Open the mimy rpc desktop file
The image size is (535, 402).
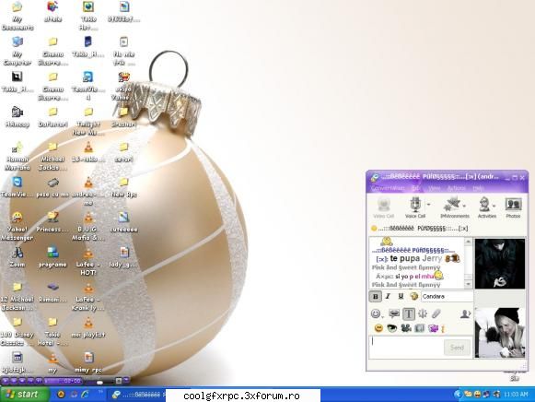(x=88, y=362)
